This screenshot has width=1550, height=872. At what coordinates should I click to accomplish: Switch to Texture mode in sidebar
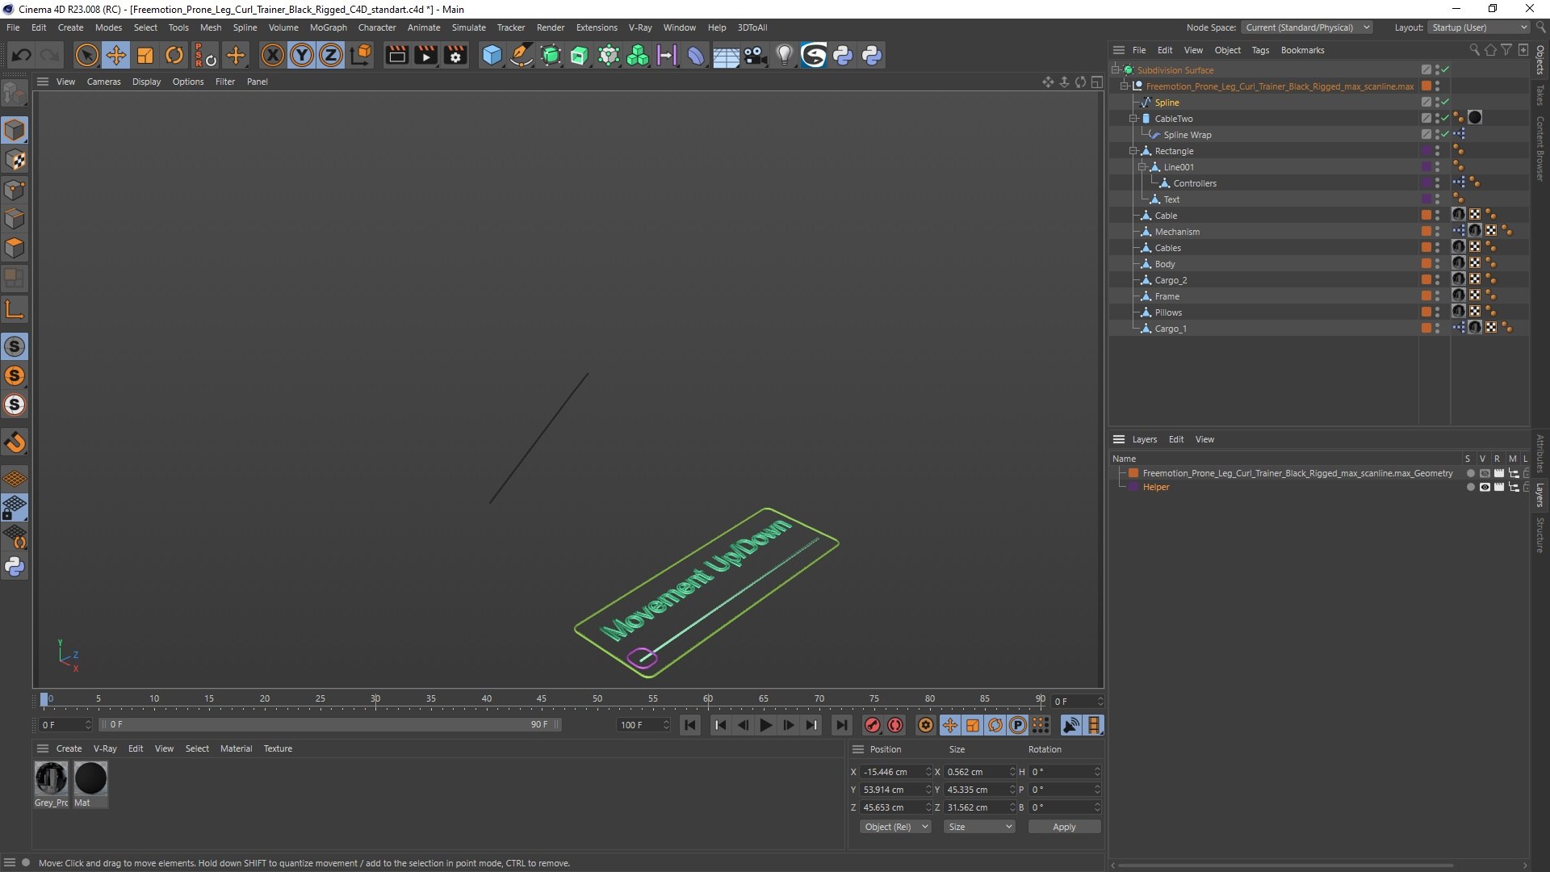point(15,159)
